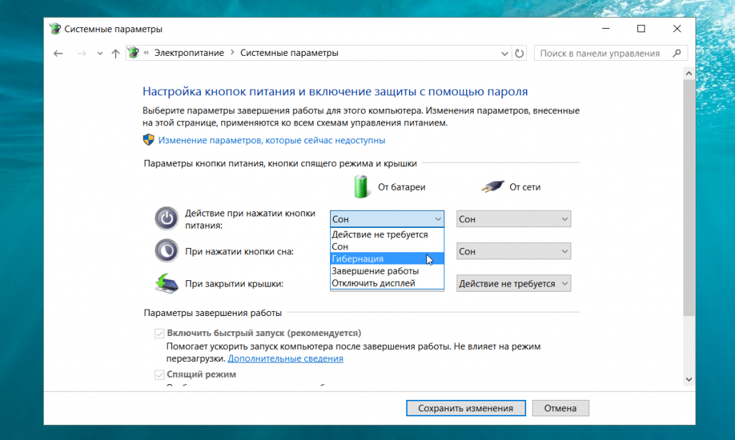Open Электропитание in the breadcrumb
The height and width of the screenshot is (440, 735).
click(x=189, y=53)
